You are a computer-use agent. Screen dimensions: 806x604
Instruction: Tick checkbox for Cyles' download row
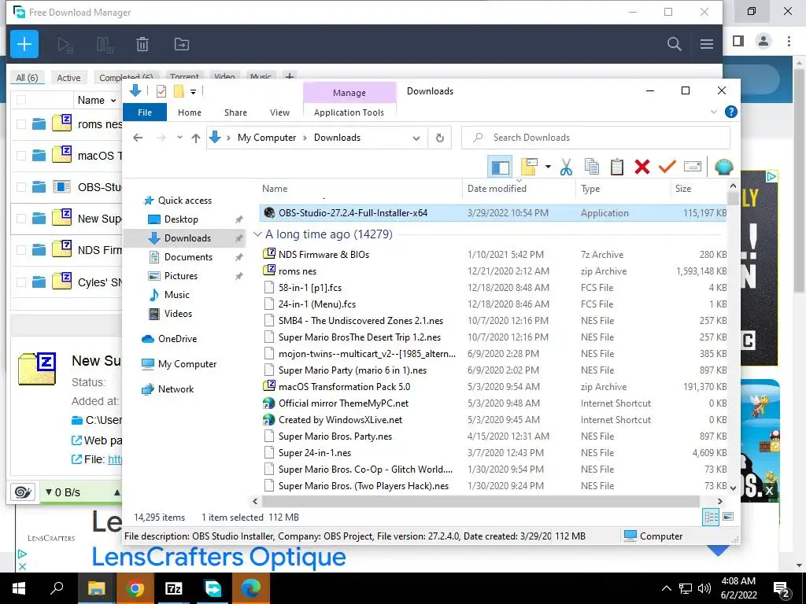click(x=21, y=282)
